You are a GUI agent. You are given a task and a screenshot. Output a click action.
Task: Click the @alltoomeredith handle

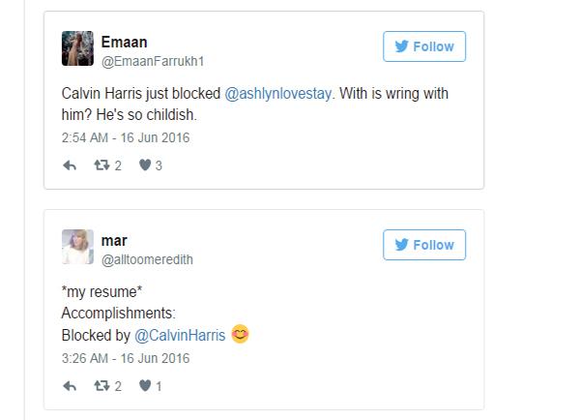tap(153, 259)
